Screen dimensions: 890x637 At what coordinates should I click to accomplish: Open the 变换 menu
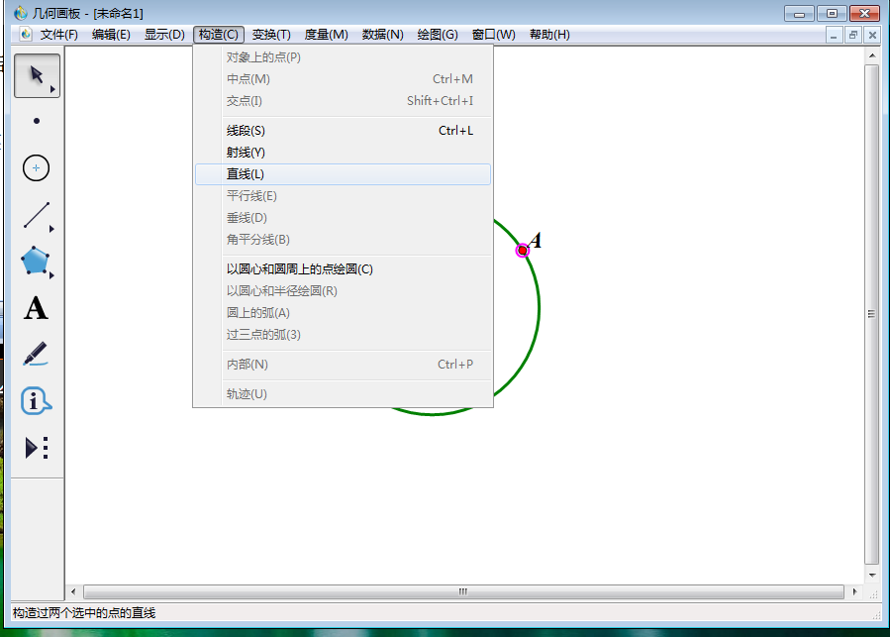coord(273,34)
